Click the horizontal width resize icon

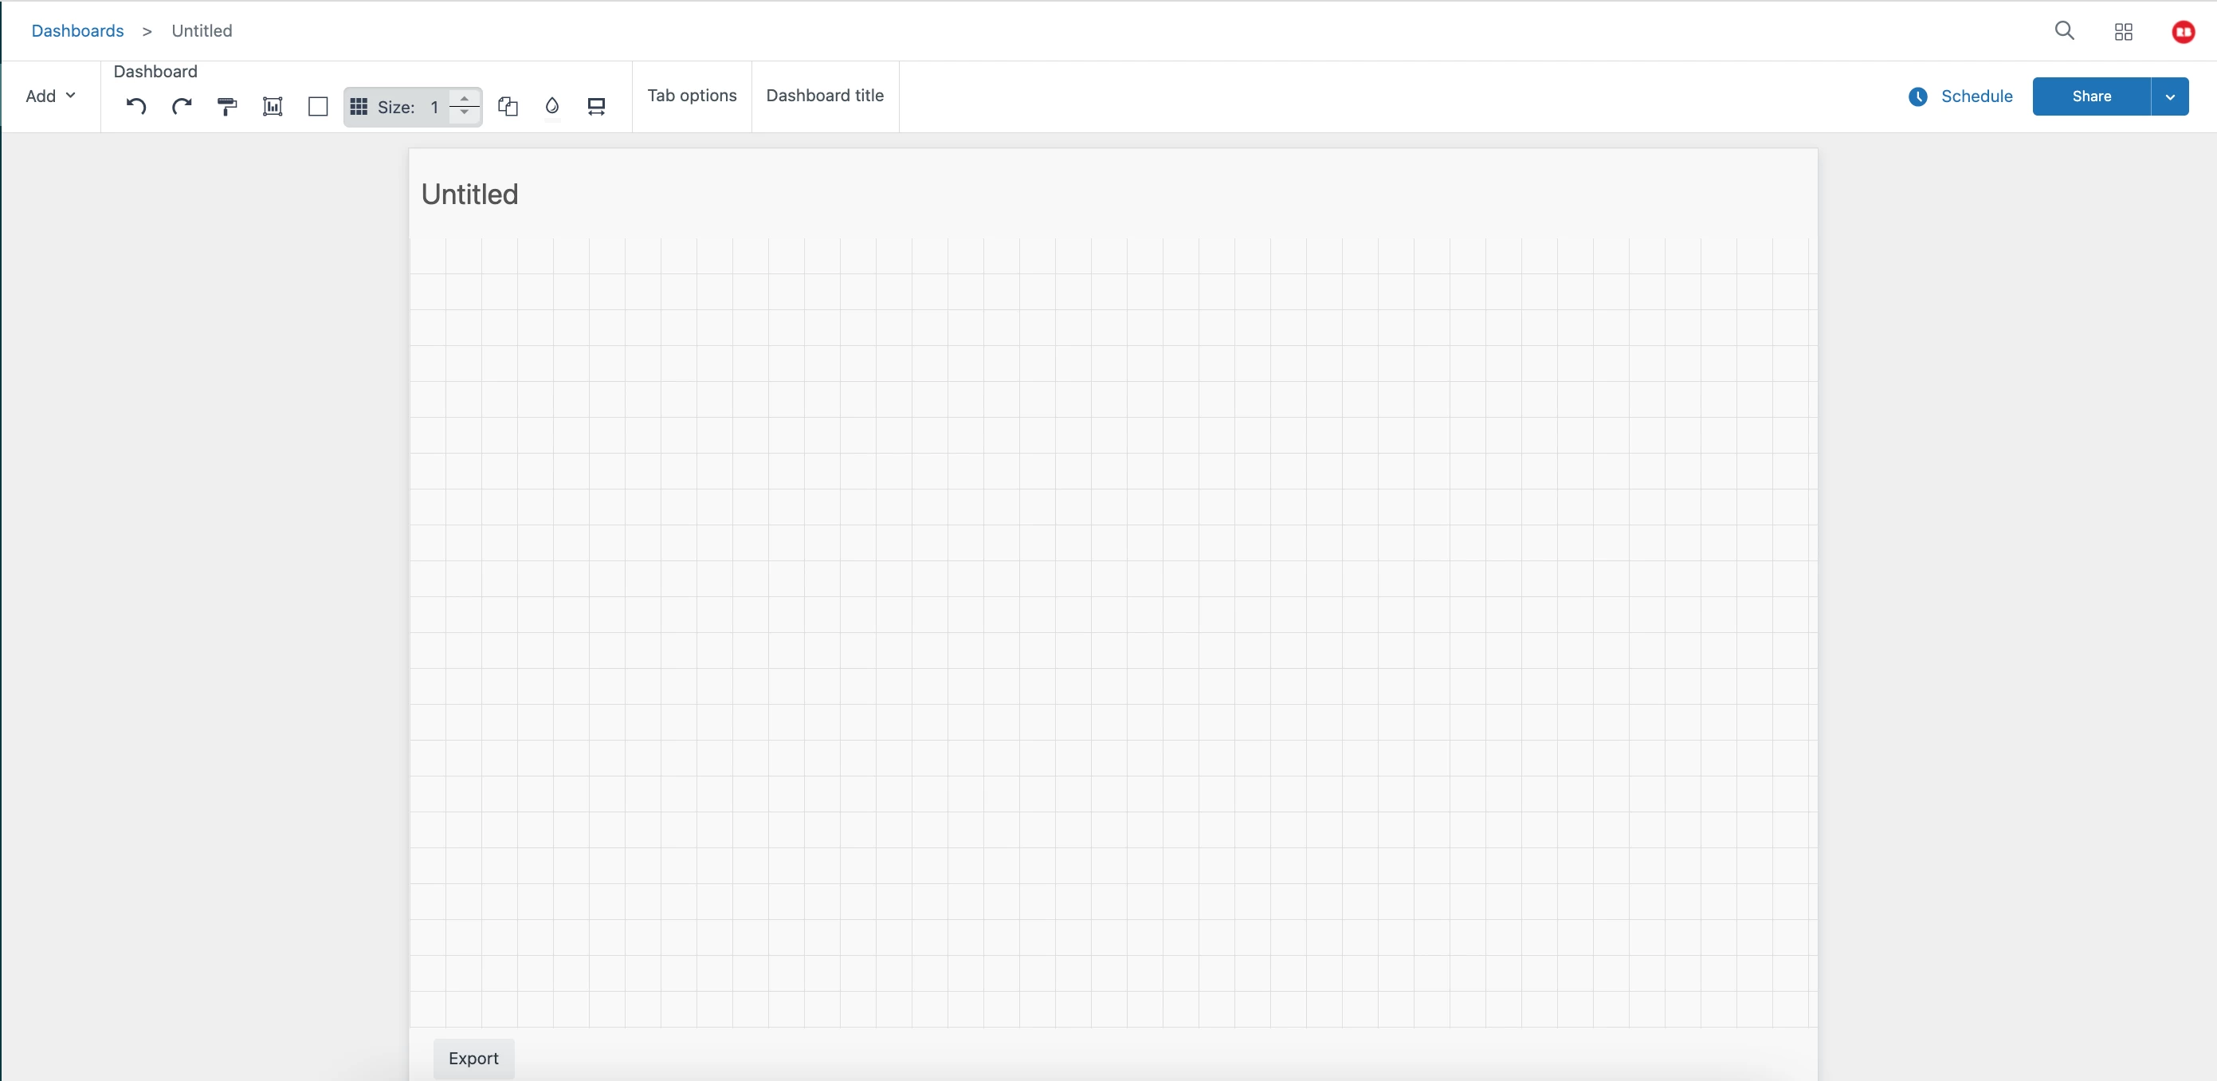point(596,107)
